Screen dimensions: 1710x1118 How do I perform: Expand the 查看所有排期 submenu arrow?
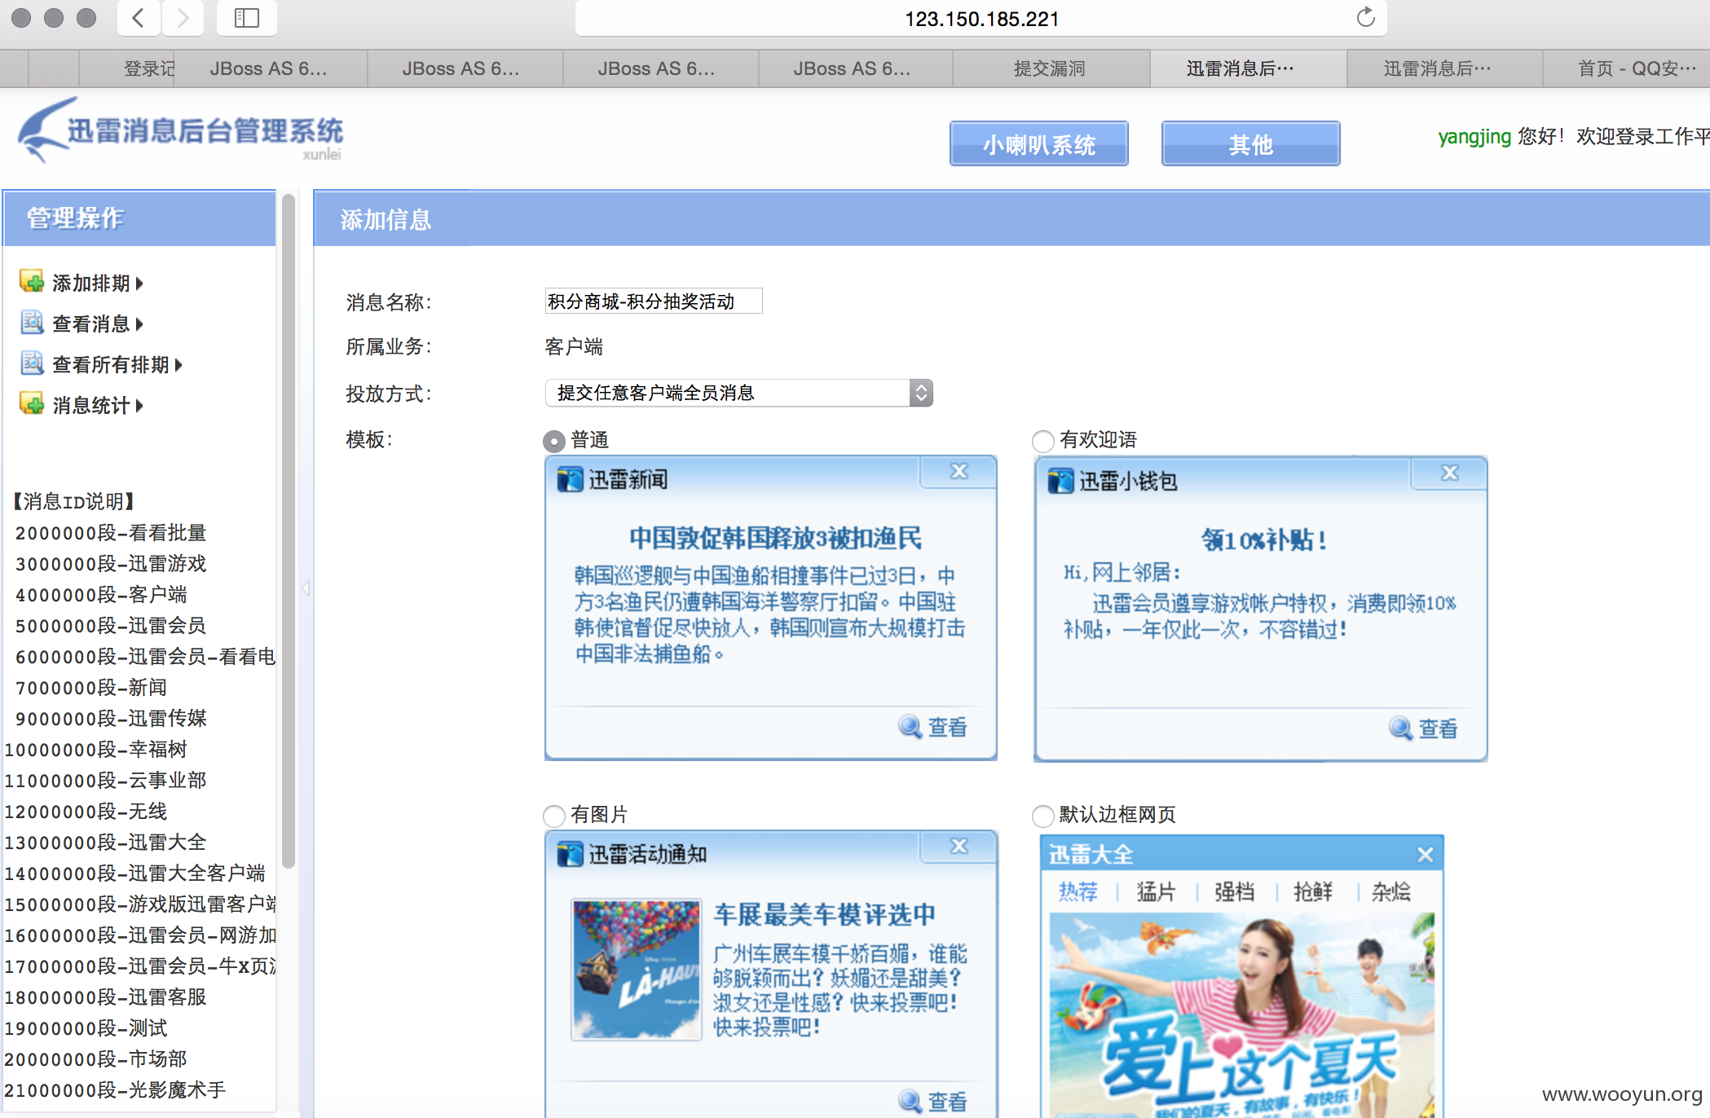178,365
